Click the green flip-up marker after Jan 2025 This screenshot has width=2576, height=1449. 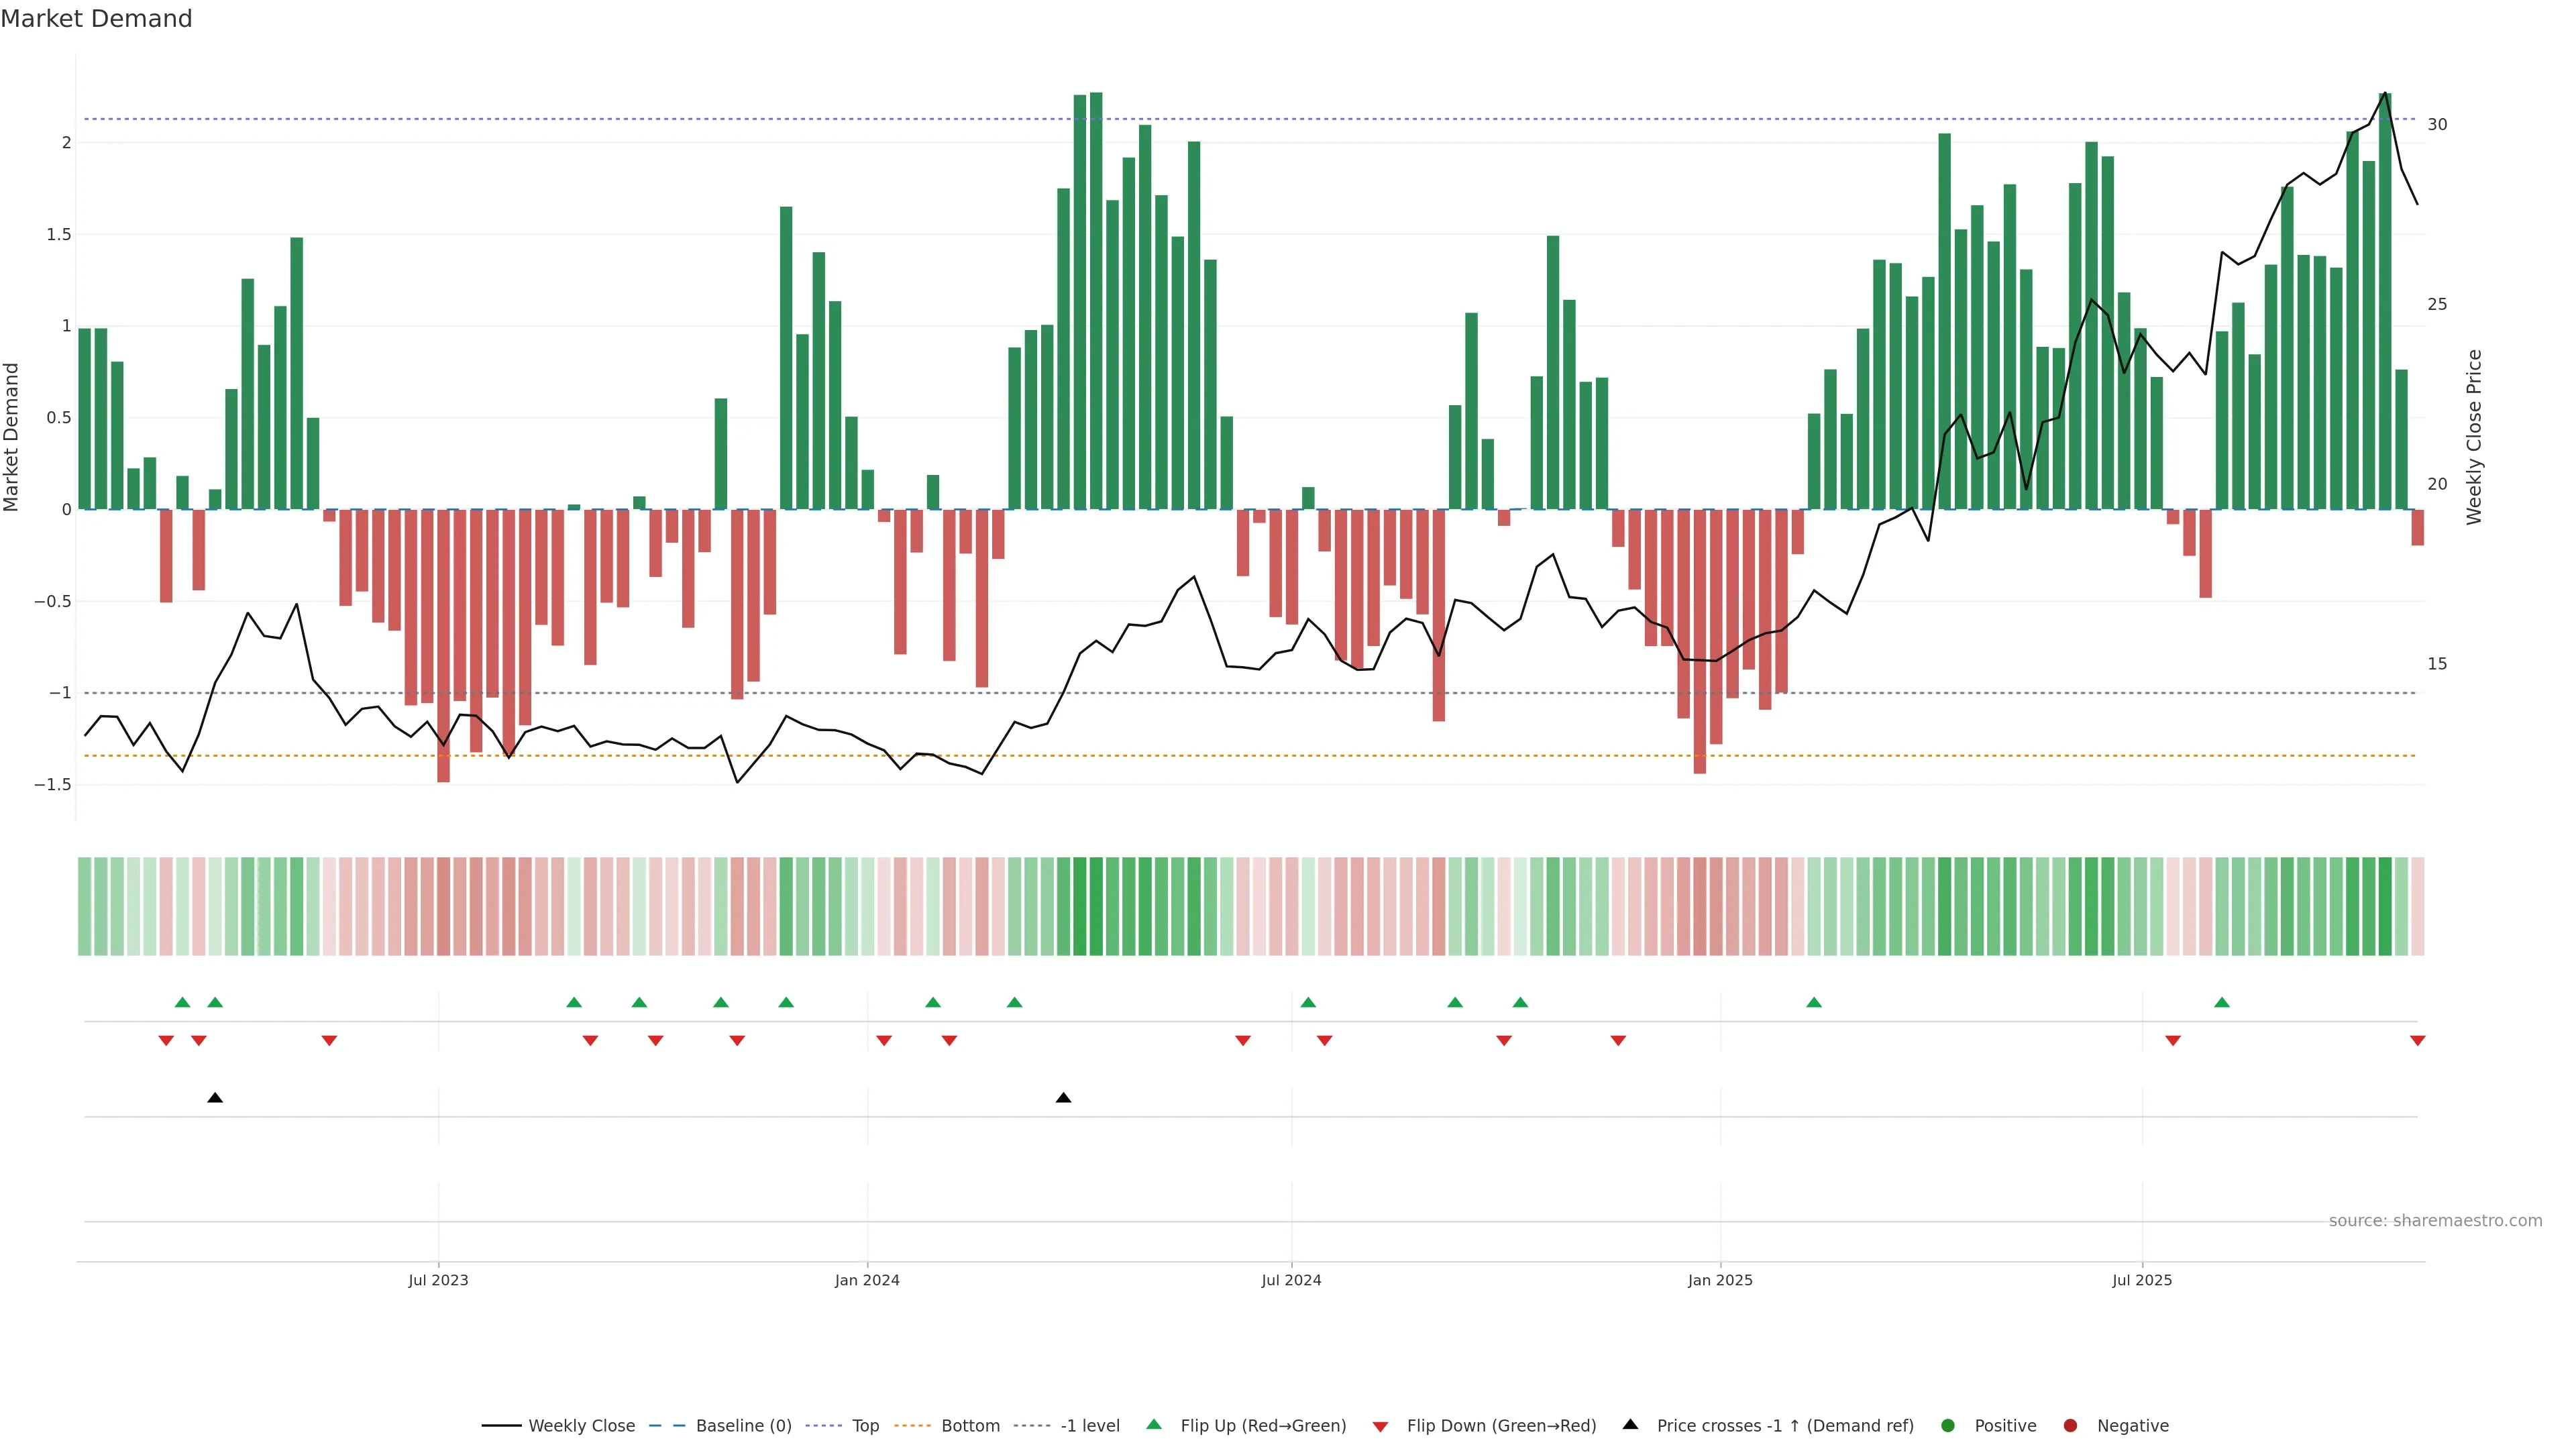point(1814,1002)
